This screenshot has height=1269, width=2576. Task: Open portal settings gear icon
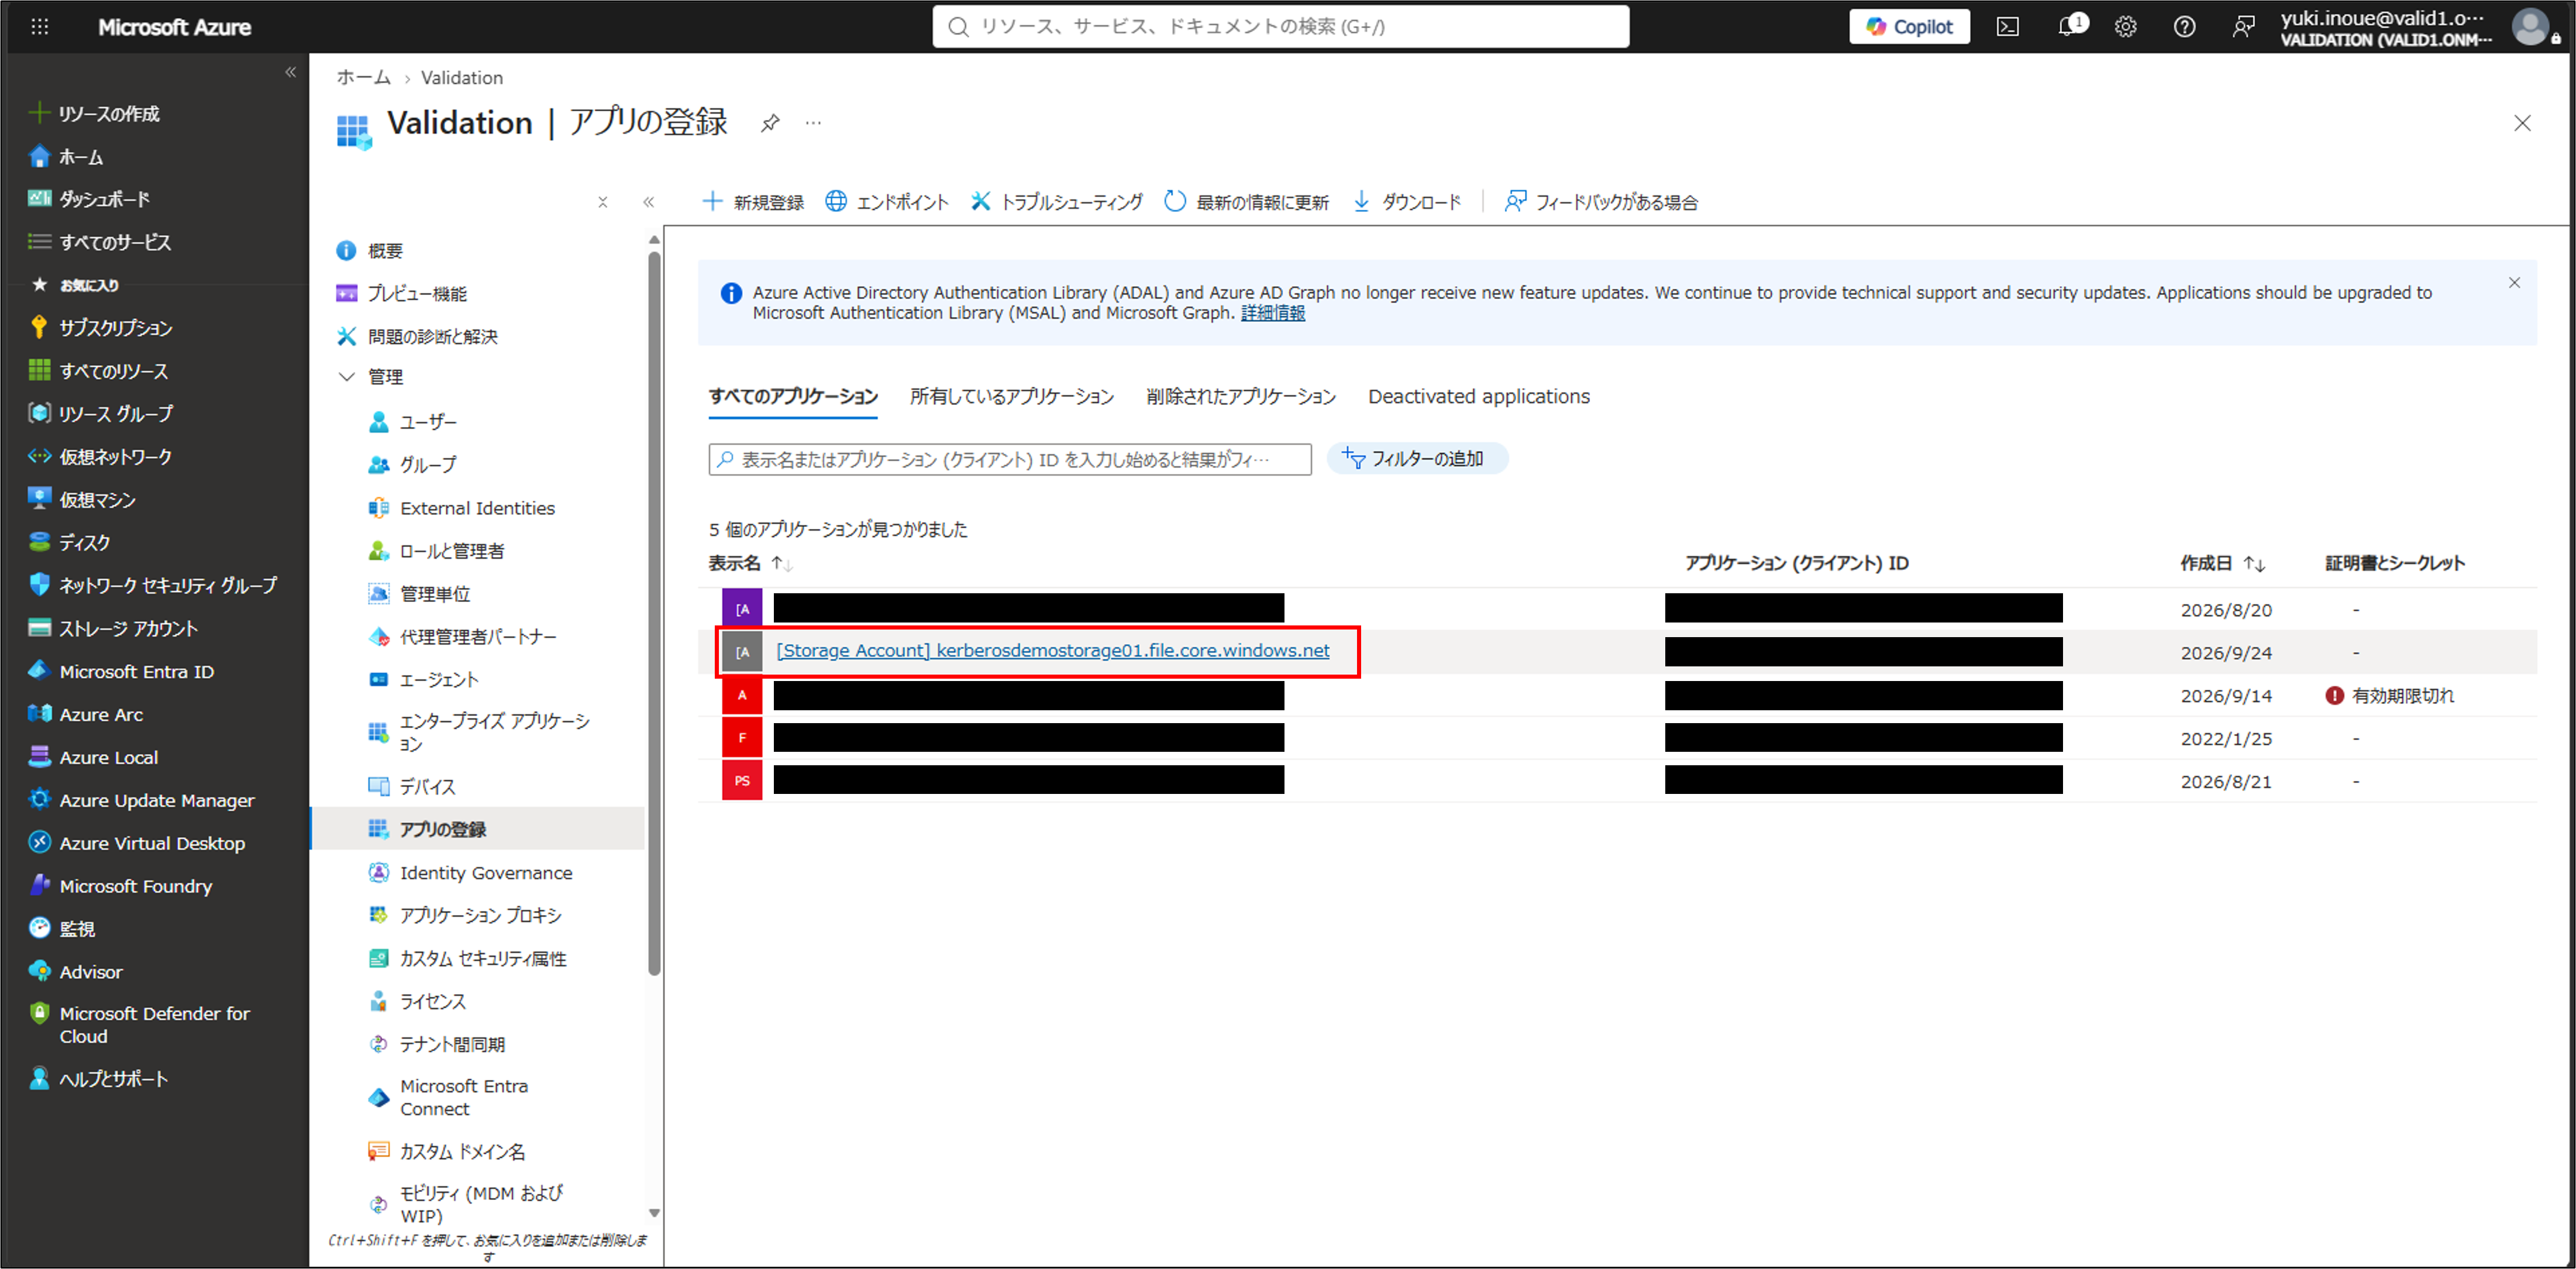click(x=2126, y=27)
